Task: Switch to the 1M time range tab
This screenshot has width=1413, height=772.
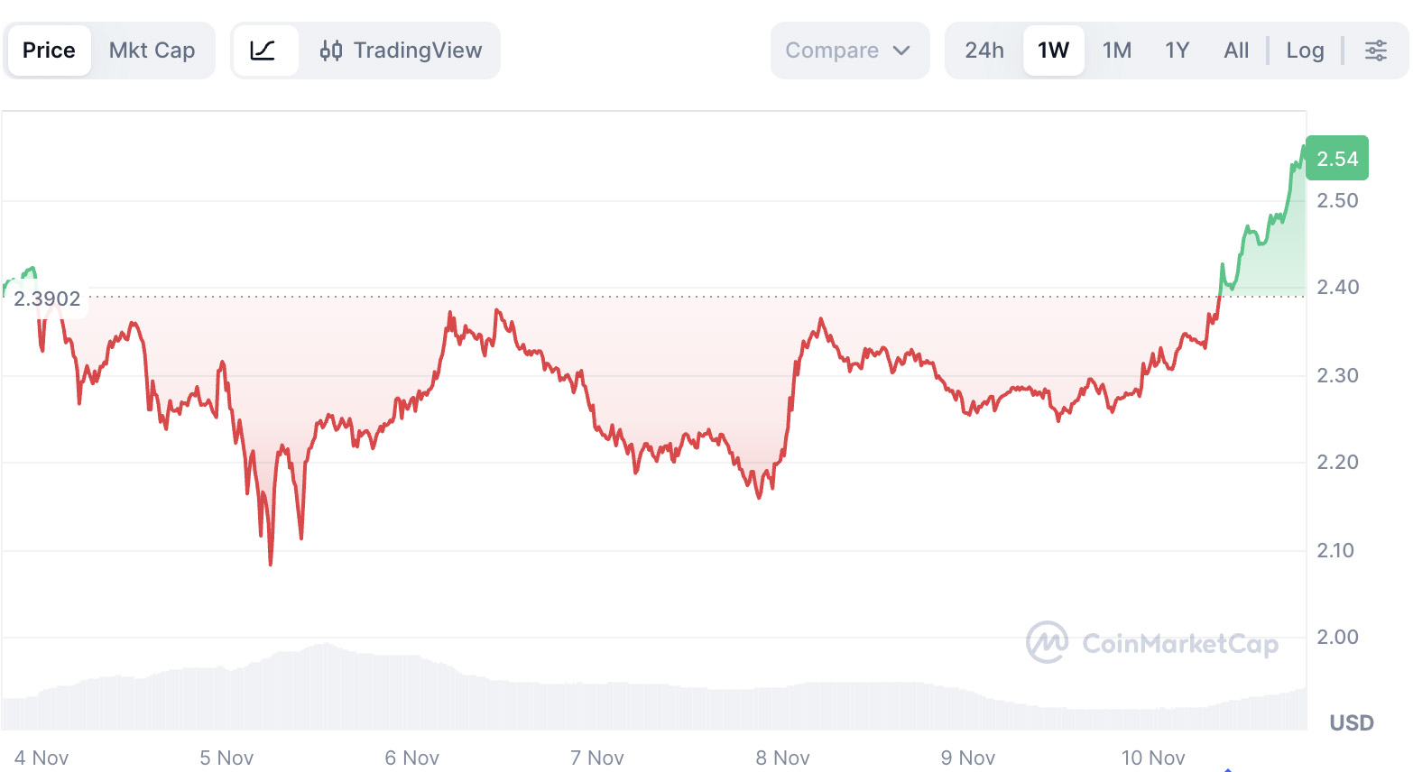Action: coord(1117,51)
